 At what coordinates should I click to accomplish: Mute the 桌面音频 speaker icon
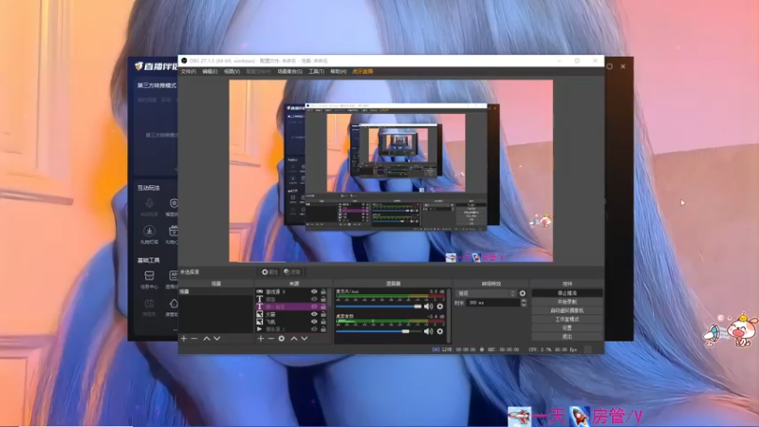tap(429, 331)
